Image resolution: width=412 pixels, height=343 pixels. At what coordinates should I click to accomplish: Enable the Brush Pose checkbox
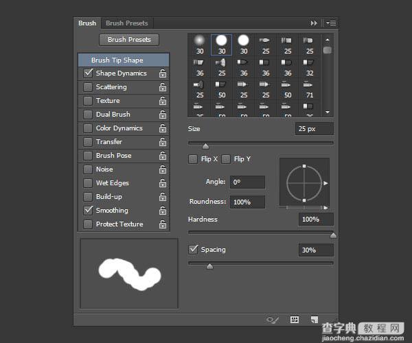88,155
